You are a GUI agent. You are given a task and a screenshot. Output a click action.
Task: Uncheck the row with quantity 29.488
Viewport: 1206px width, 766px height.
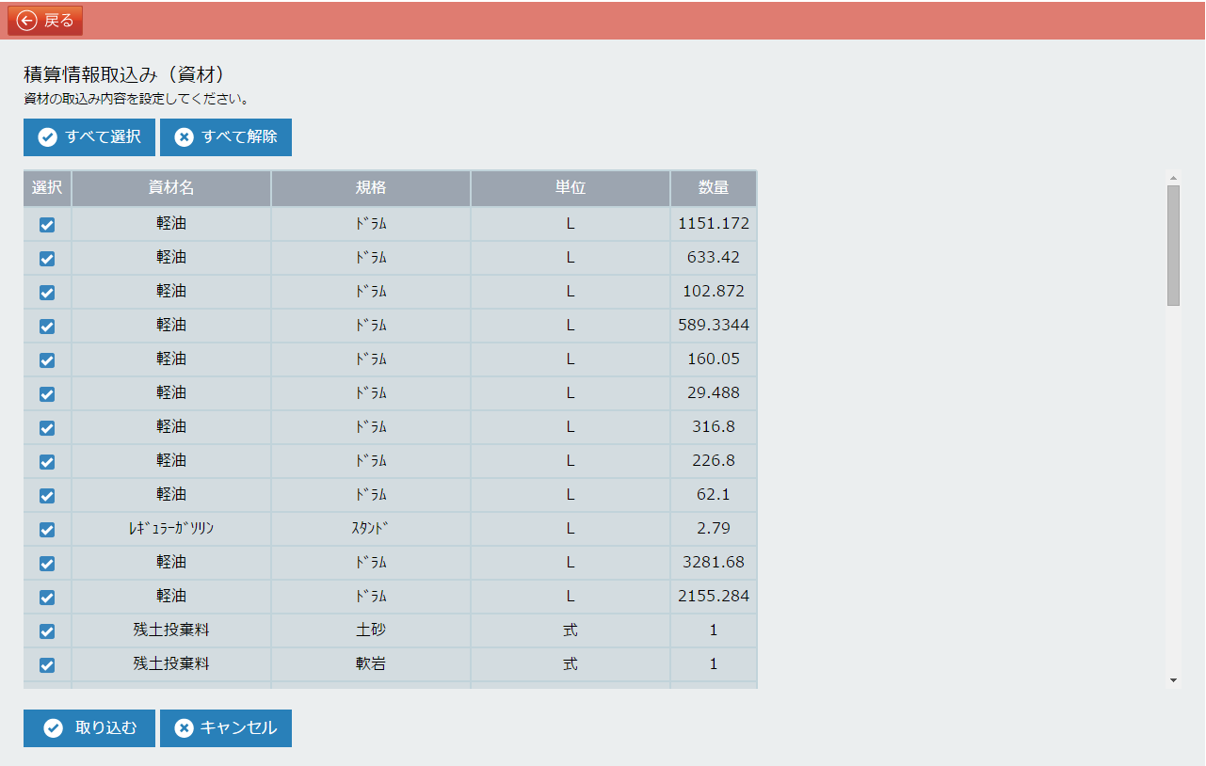[47, 394]
